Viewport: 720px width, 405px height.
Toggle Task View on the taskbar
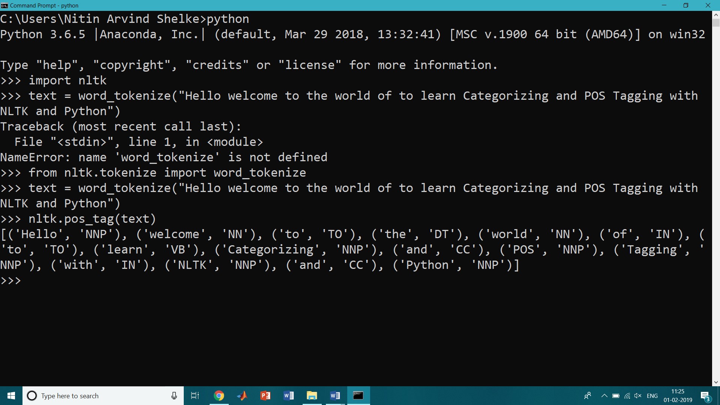(x=195, y=396)
